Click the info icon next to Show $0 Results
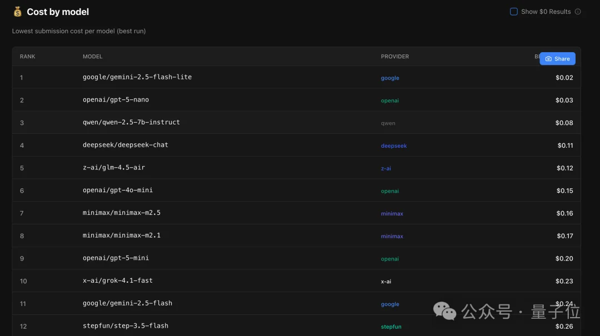600x336 pixels. click(578, 12)
